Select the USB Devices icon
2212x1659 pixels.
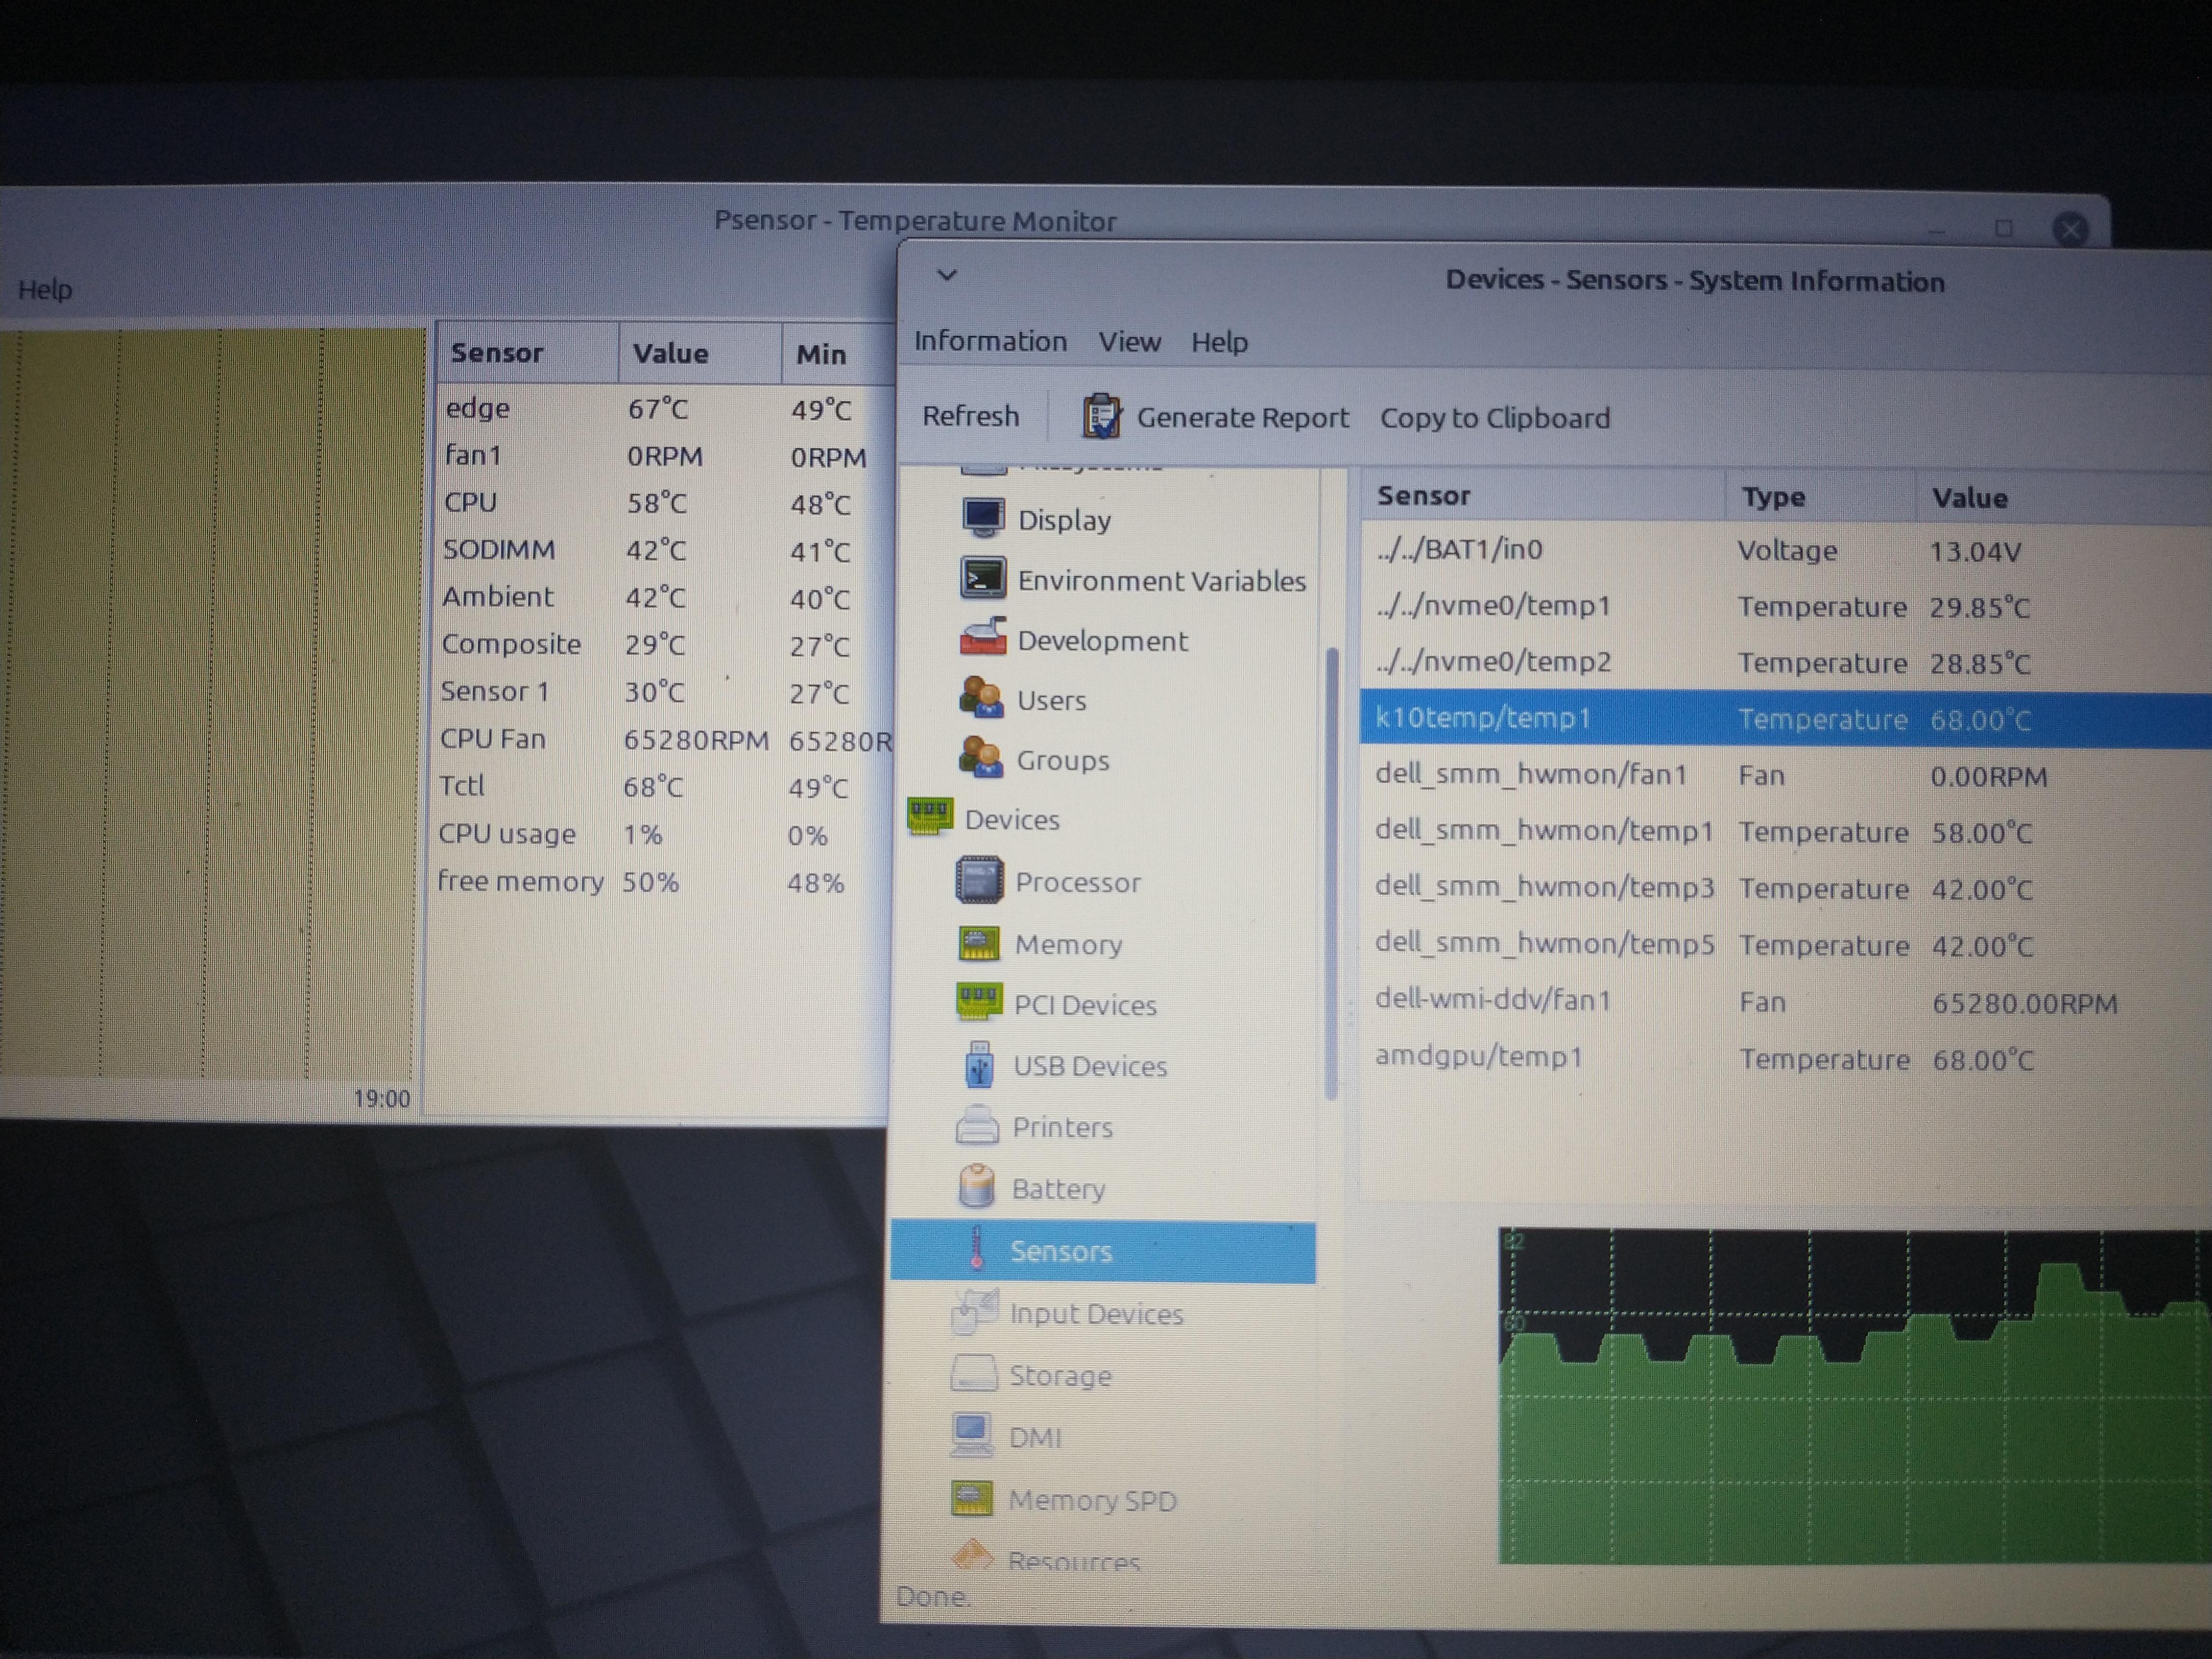click(978, 1065)
